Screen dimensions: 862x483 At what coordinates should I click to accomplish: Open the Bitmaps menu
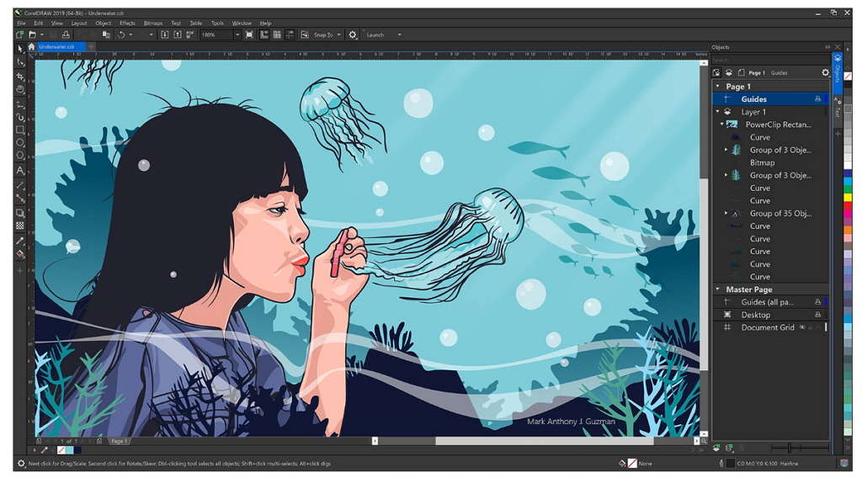[153, 23]
